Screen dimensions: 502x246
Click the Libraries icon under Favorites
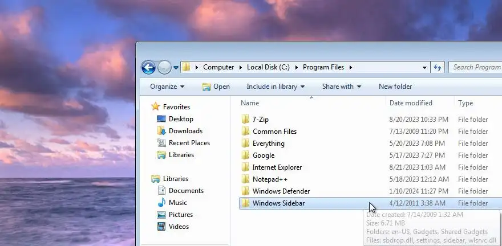161,155
